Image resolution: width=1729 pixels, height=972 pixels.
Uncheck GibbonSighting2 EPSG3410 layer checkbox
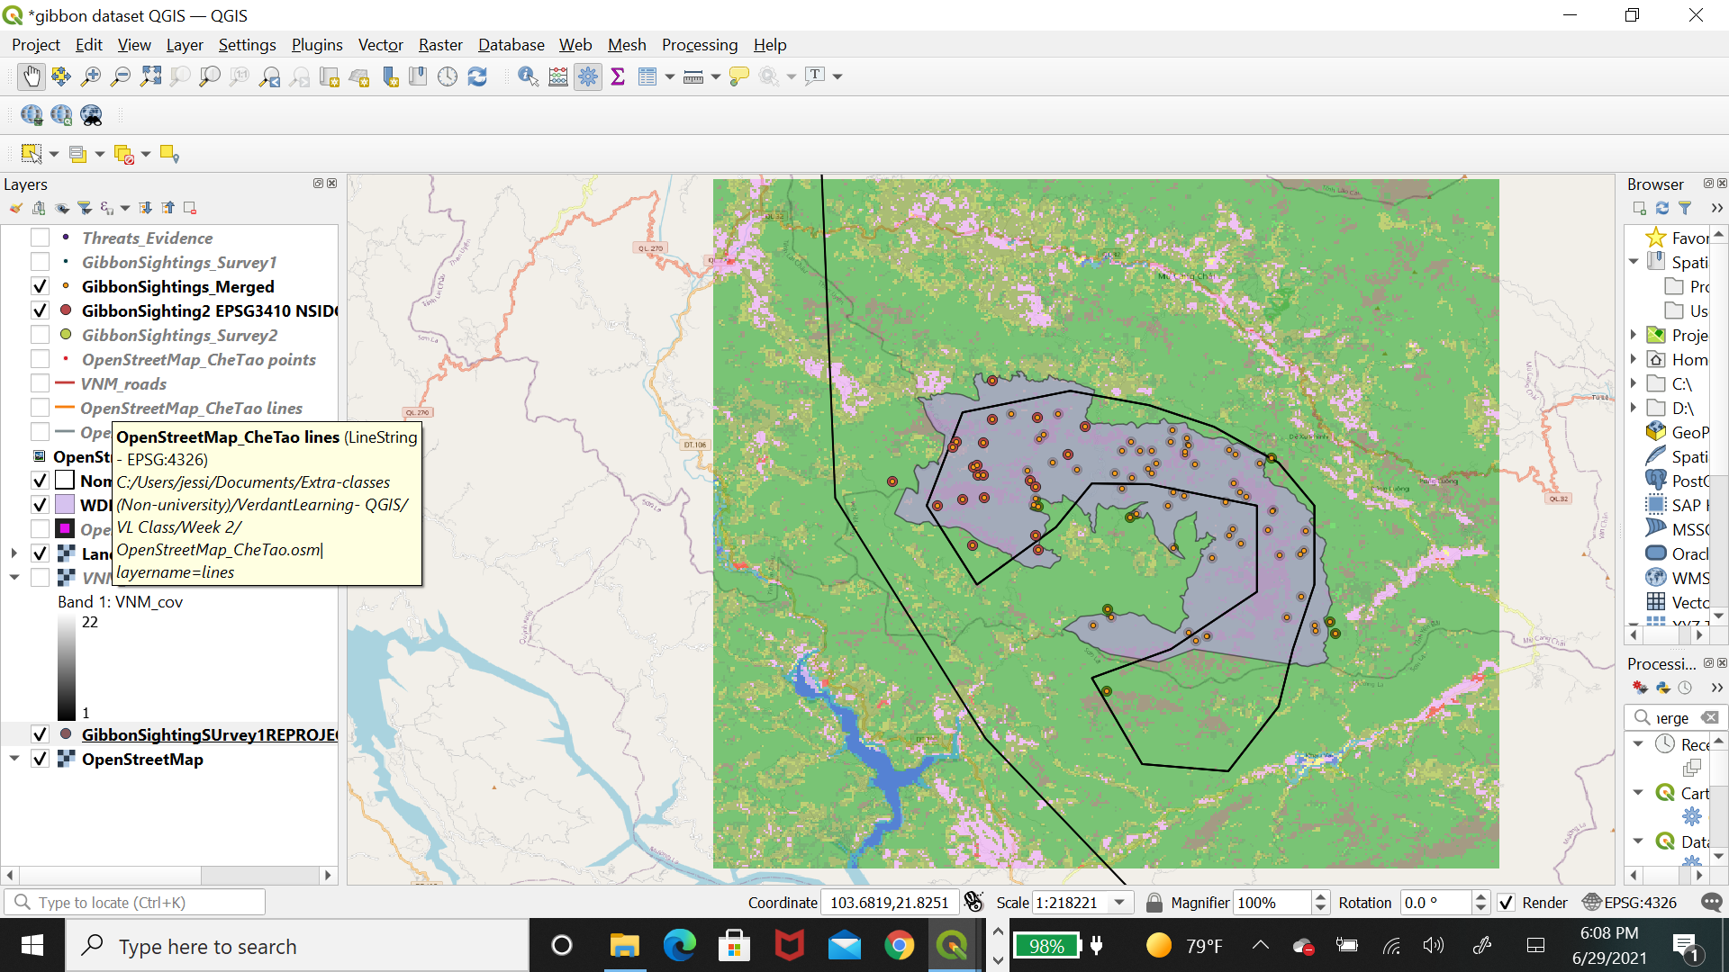coord(40,310)
